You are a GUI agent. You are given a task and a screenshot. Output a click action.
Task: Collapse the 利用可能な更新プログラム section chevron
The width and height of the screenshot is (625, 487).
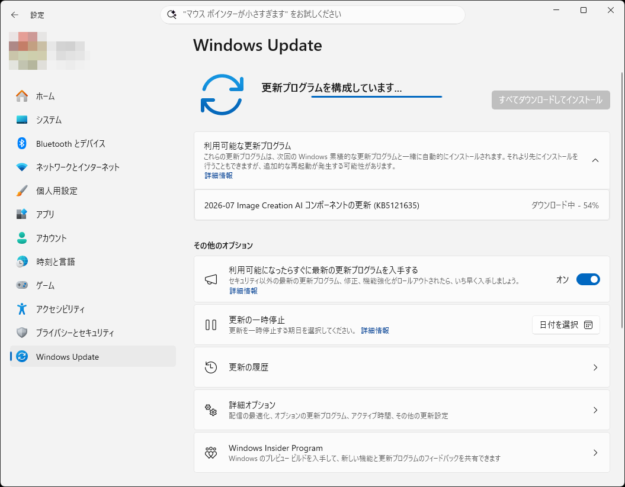(595, 160)
